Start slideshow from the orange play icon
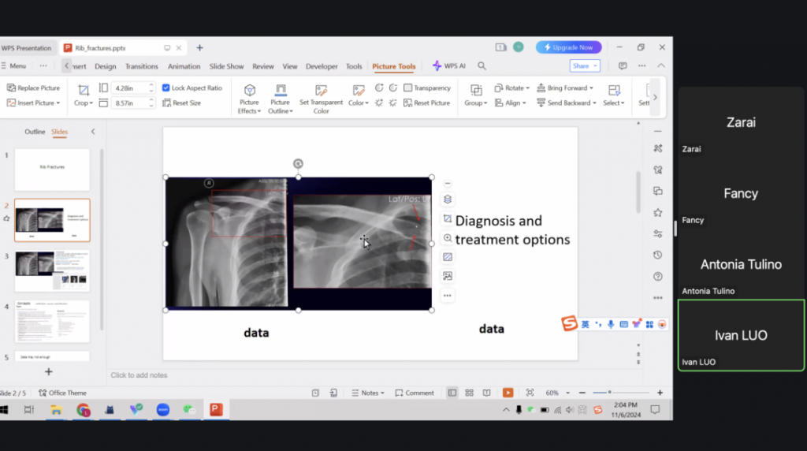Screen dimensions: 807x451 (508, 393)
